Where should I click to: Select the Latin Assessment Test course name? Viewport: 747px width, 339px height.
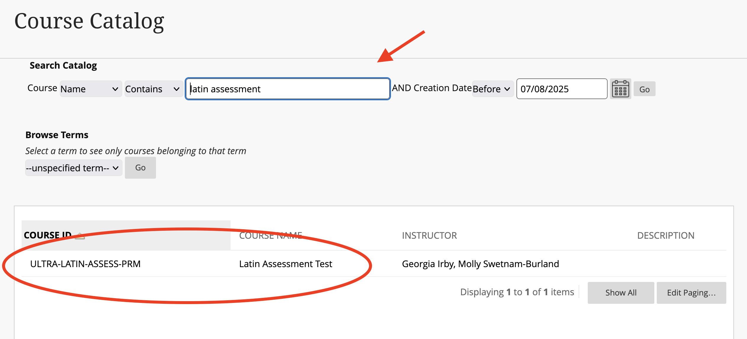pyautogui.click(x=286, y=264)
